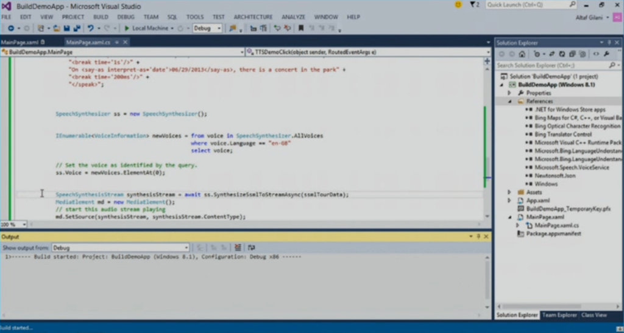Click the New Project toolbar icon
The image size is (624, 333).
coord(41,28)
